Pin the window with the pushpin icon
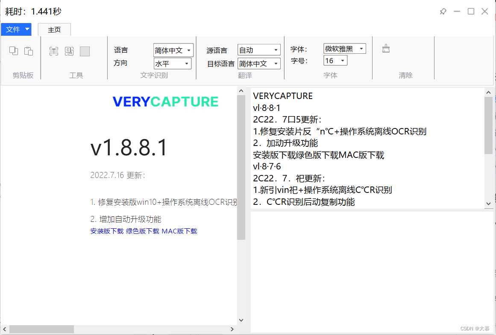Screen dimensions: 496x335 [443, 12]
